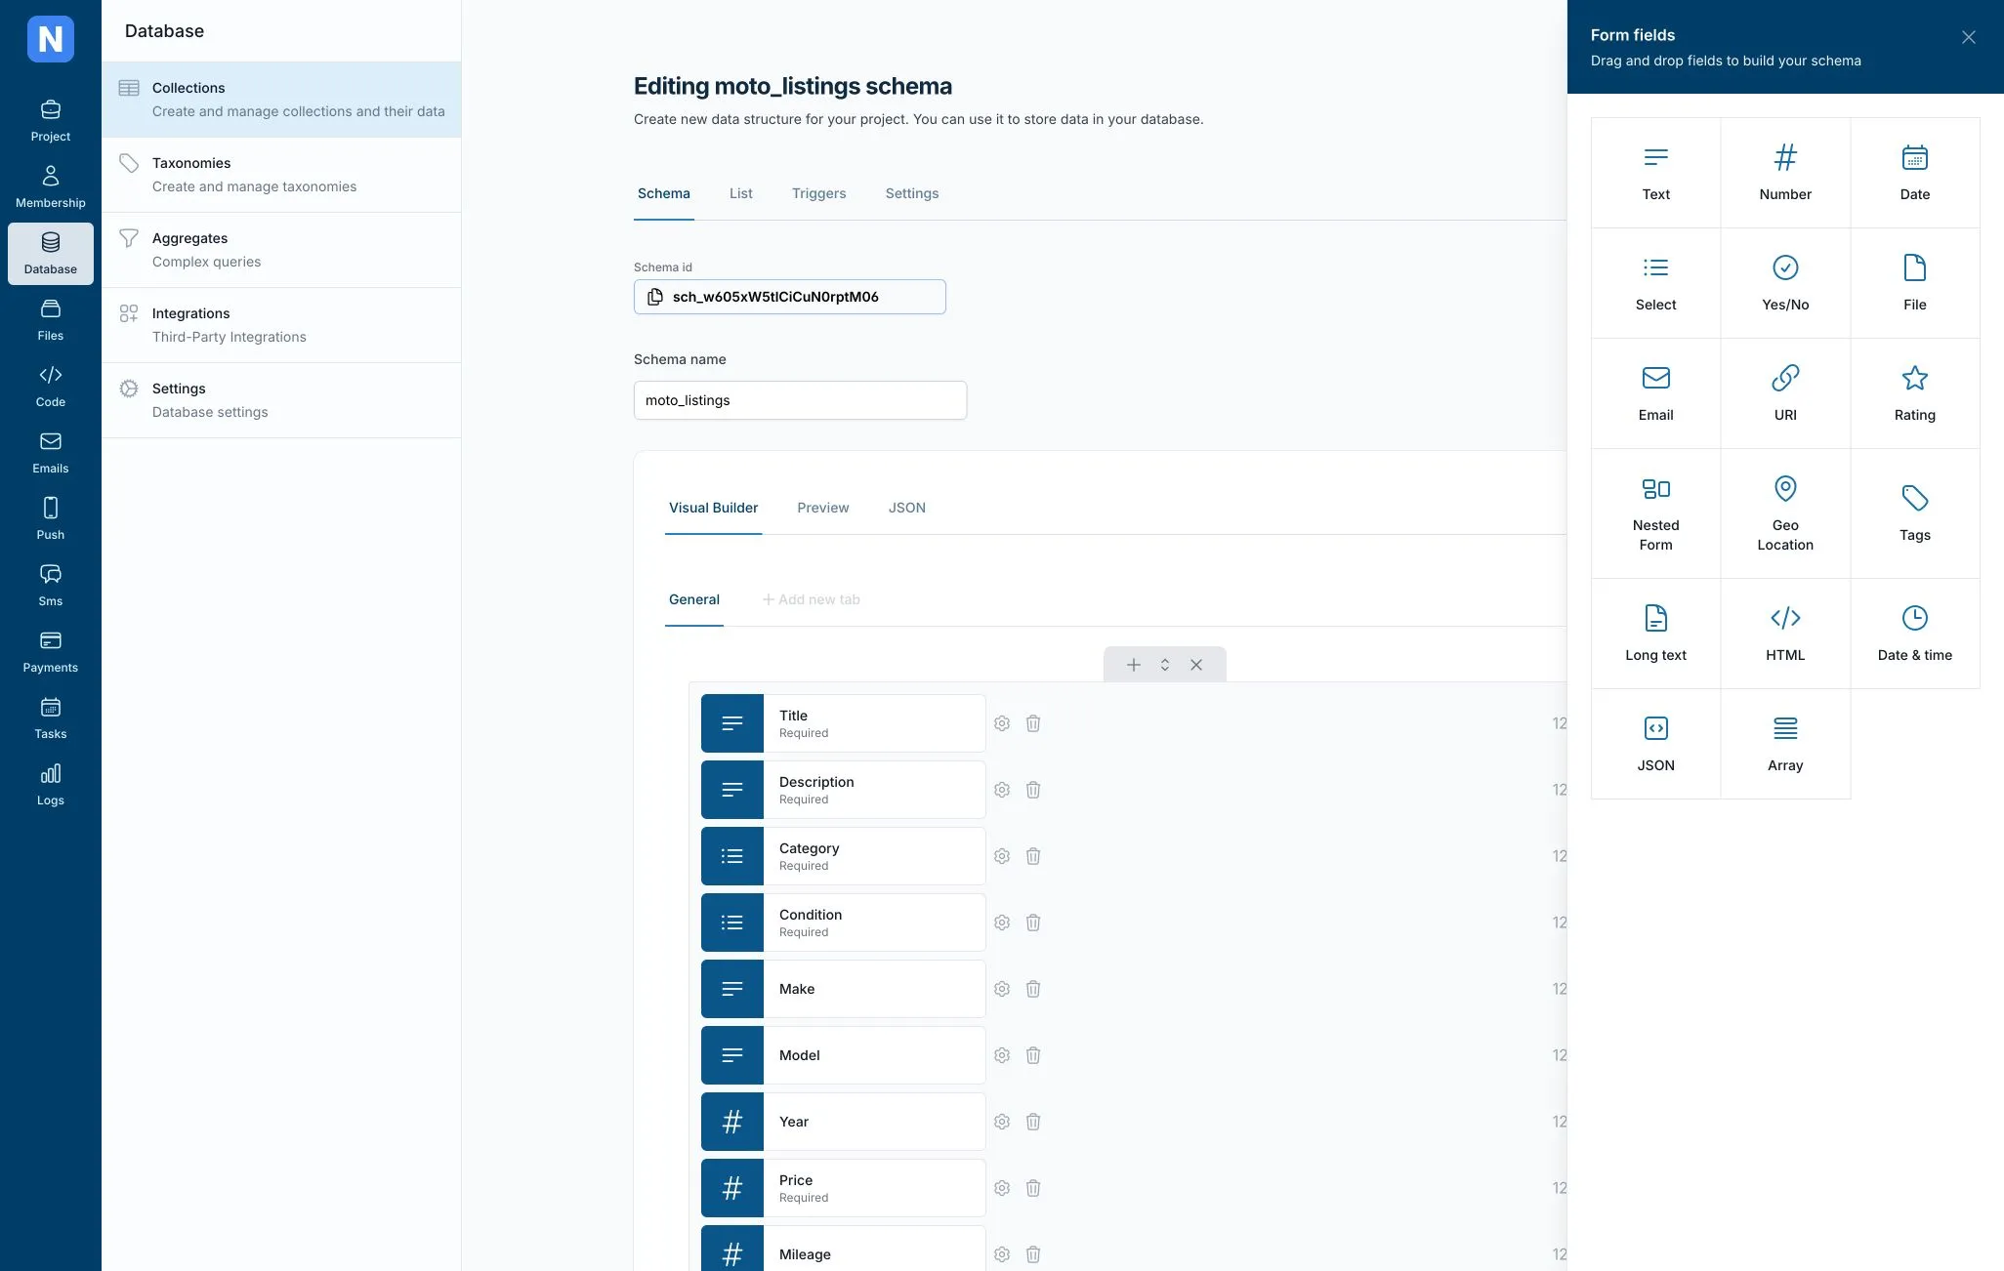Click Add new tab
The image size is (2004, 1271).
point(812,599)
